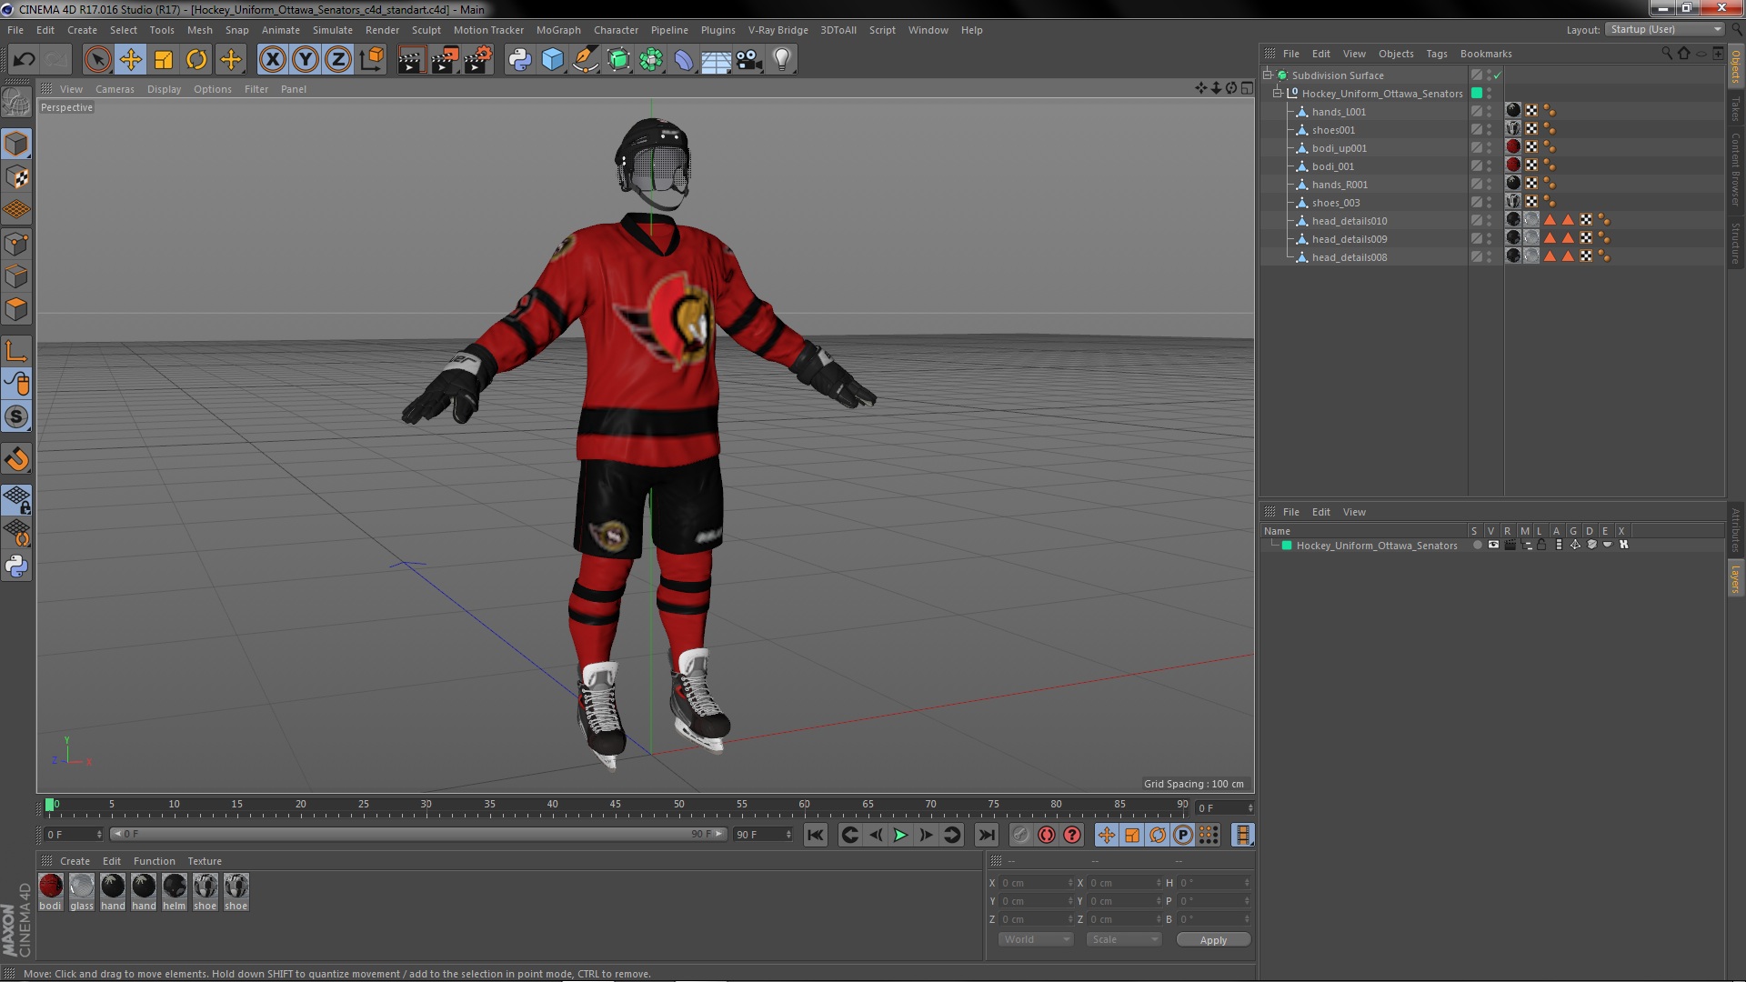Toggle layer View eye for Hockey_Uniform layer
This screenshot has height=982, width=1746.
point(1493,546)
